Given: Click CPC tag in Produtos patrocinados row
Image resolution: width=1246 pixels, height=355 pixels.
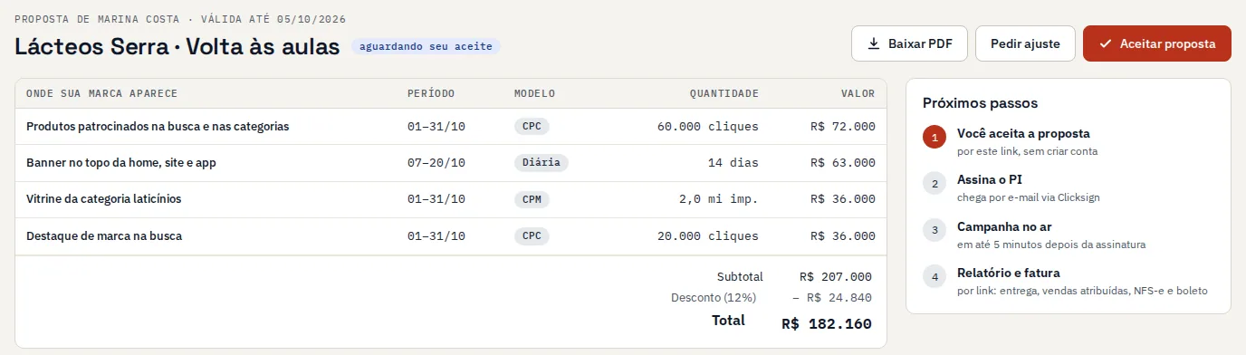Looking at the screenshot, I should tap(532, 127).
